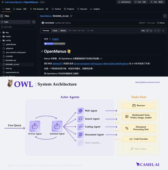Click the Code Executor tool box

tap(138, 139)
